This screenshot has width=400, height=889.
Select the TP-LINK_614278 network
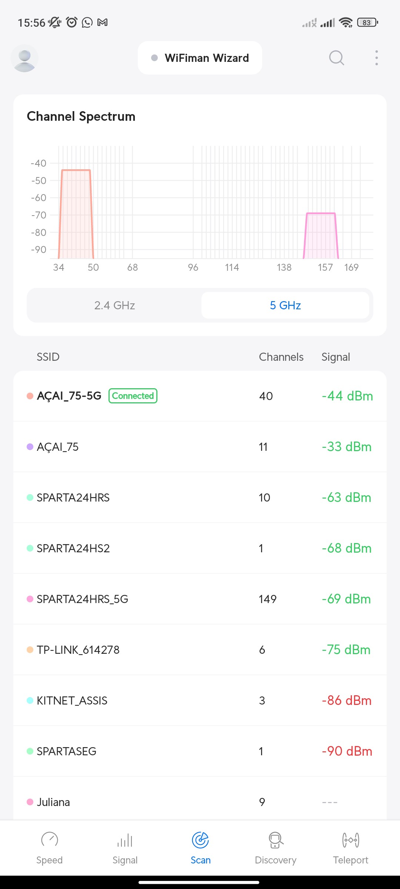(x=200, y=650)
